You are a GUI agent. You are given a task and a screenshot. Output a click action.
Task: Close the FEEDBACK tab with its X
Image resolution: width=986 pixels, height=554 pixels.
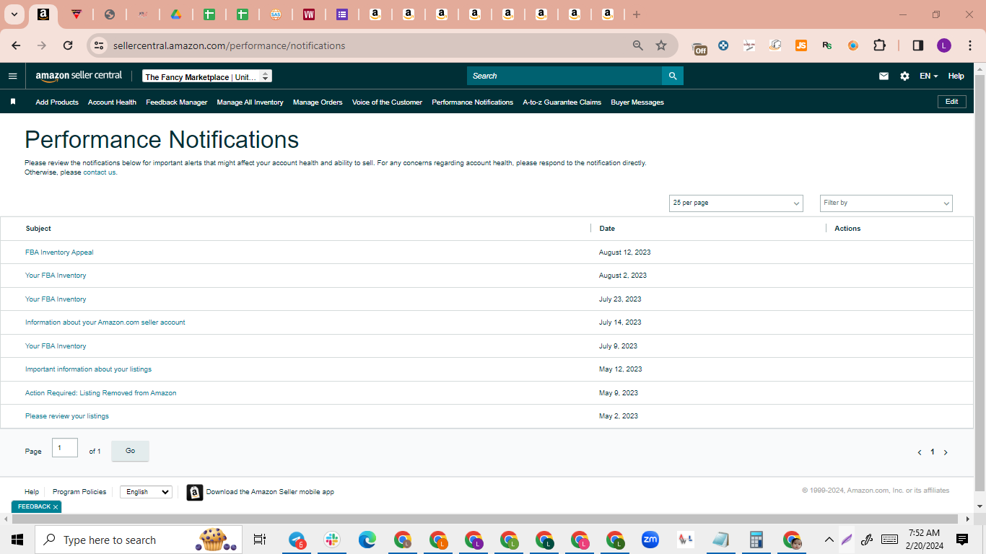56,507
